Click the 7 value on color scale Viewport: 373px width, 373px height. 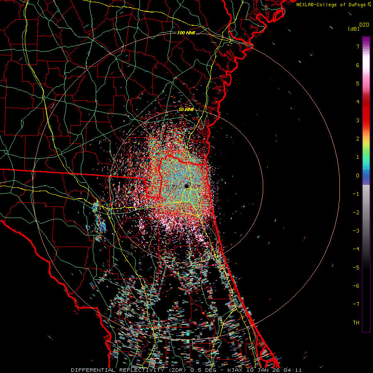pyautogui.click(x=358, y=46)
